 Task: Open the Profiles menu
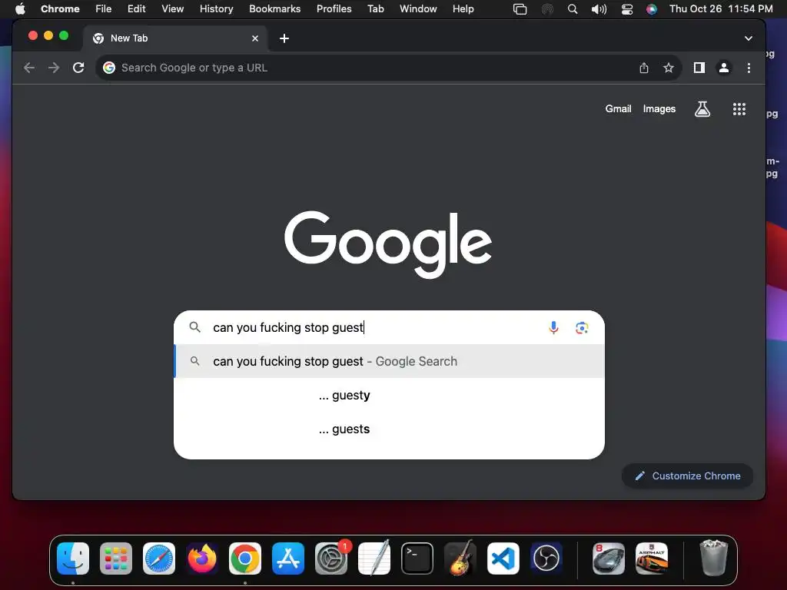pyautogui.click(x=334, y=9)
